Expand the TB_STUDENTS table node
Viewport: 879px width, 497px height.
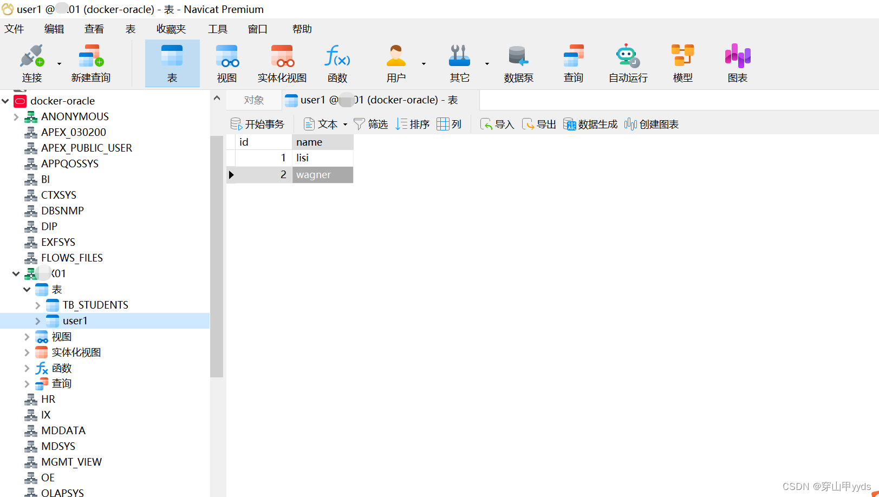37,305
